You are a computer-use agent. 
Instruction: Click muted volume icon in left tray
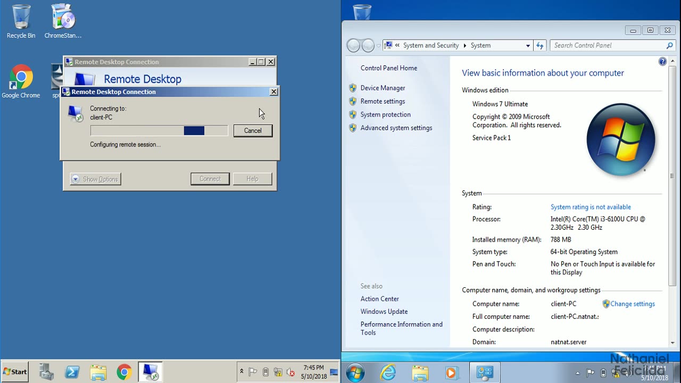(x=290, y=372)
